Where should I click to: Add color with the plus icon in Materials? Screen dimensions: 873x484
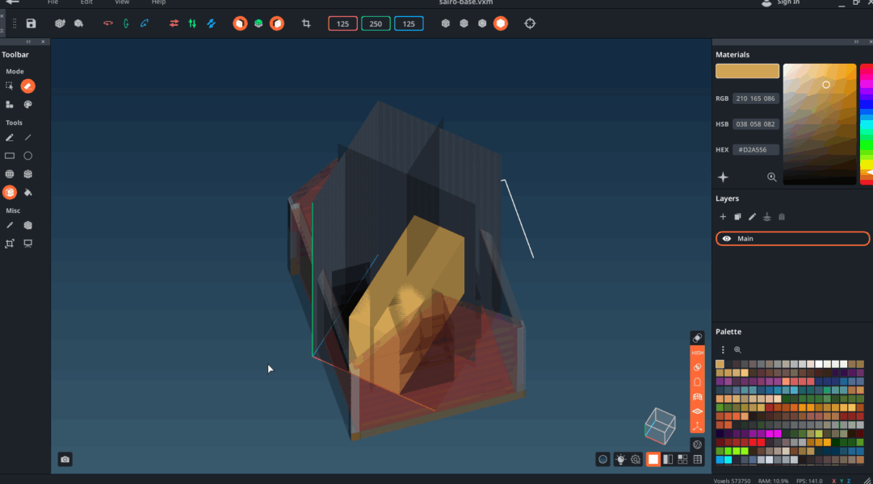[x=724, y=177]
